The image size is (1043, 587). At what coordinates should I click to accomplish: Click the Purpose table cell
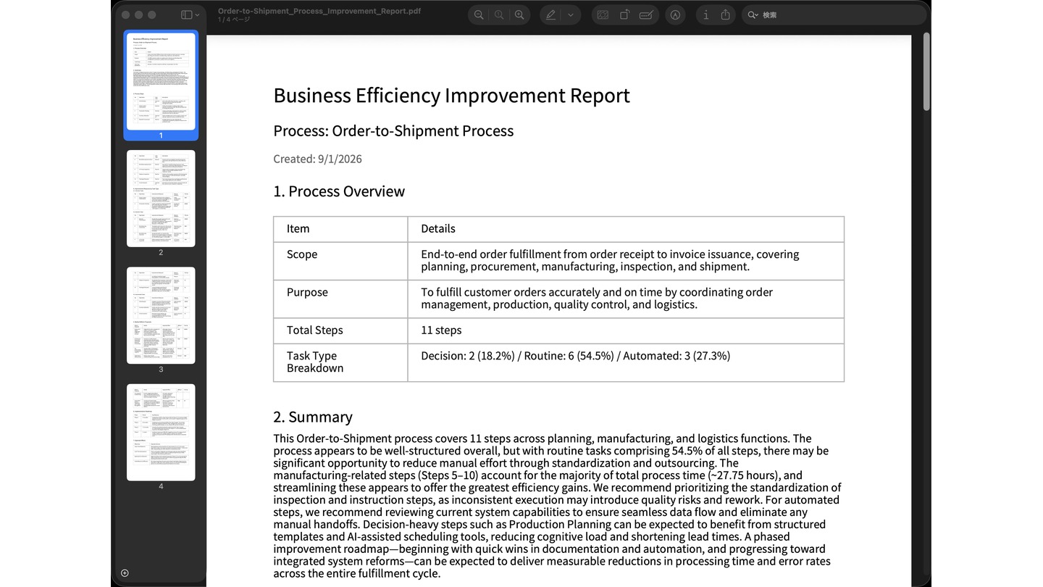pos(340,299)
